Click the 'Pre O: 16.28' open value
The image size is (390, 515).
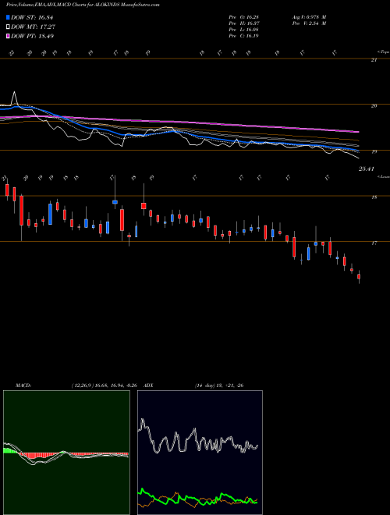[243, 17]
